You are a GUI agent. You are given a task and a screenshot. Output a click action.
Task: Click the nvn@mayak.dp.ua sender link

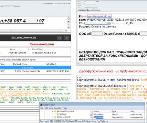click(x=100, y=17)
